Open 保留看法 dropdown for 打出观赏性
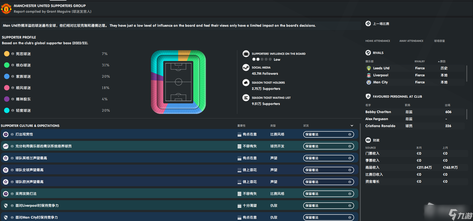This screenshot has width=473, height=221. (328, 134)
